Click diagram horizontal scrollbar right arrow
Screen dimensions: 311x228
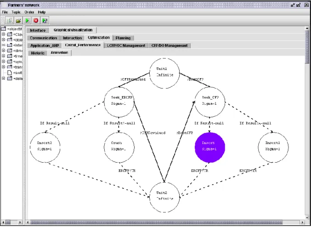[x=302, y=222]
